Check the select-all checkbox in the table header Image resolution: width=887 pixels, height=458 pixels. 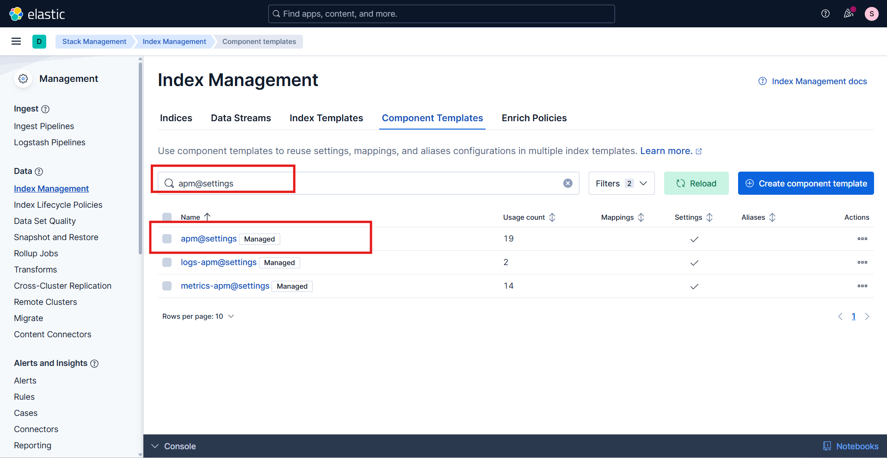166,217
